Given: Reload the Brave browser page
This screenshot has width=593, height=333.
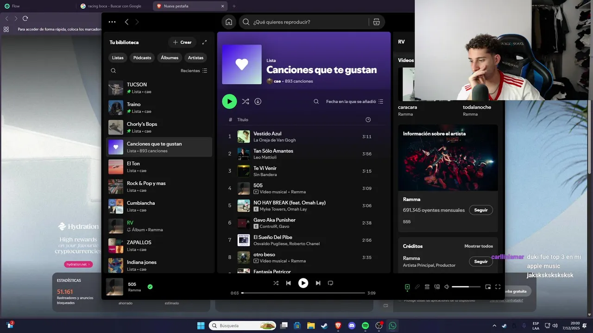Looking at the screenshot, I should click(25, 18).
